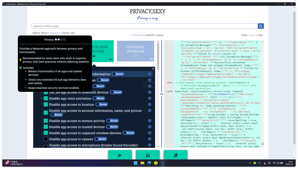The width and height of the screenshot is (298, 169).
Task: Open Windows Start menu
Action: (x=135, y=163)
